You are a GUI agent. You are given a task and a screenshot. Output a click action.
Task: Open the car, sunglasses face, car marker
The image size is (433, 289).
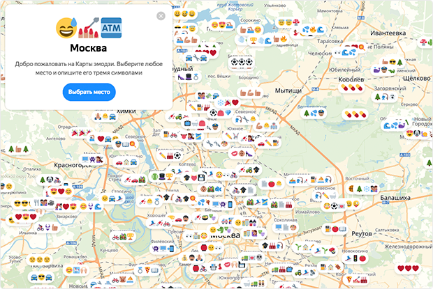click(x=41, y=277)
